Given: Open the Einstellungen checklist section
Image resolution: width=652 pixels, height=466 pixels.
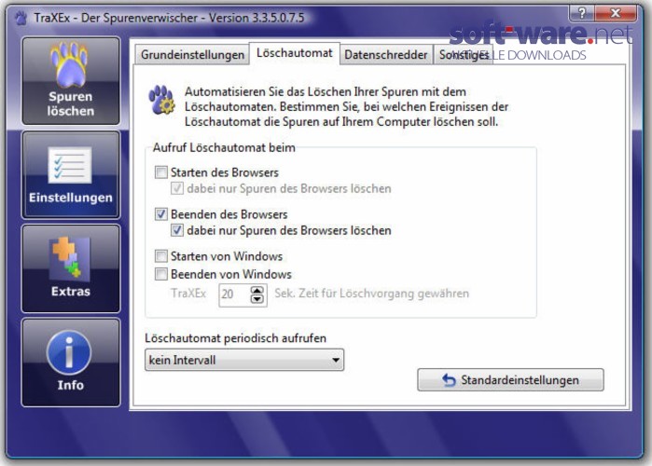Looking at the screenshot, I should point(71,175).
